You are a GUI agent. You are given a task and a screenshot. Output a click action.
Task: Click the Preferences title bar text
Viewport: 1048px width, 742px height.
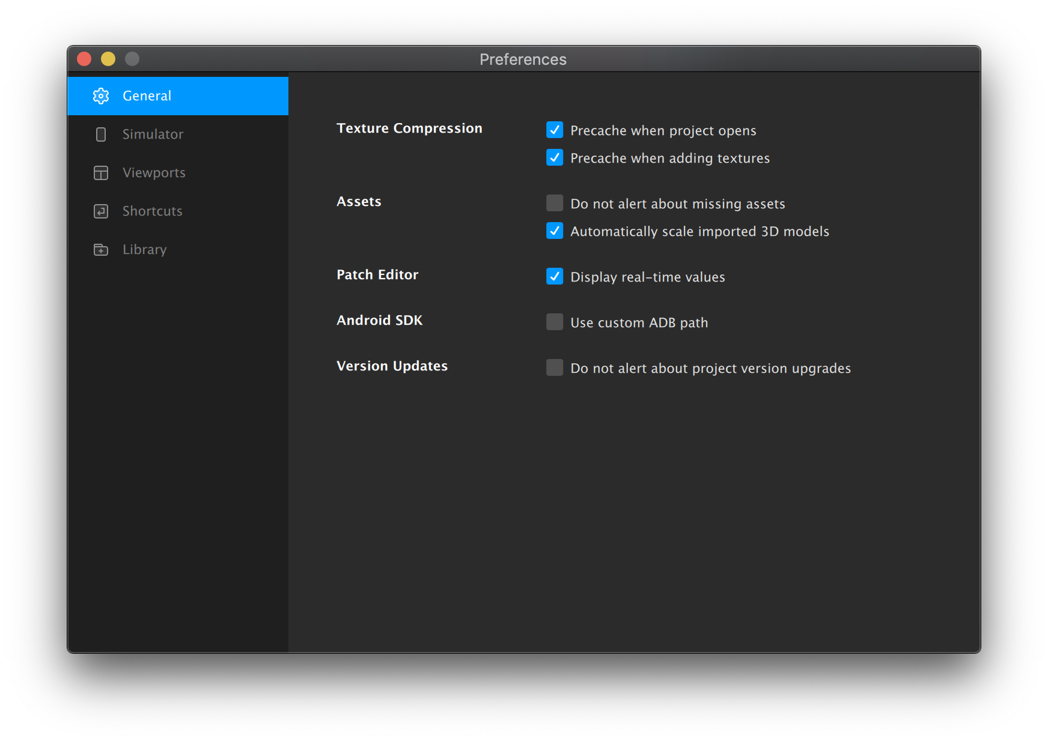(523, 59)
